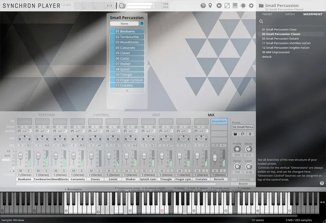The height and width of the screenshot is (223, 326).
Task: Save the mixer preset with disk icon
Action: 236,134
